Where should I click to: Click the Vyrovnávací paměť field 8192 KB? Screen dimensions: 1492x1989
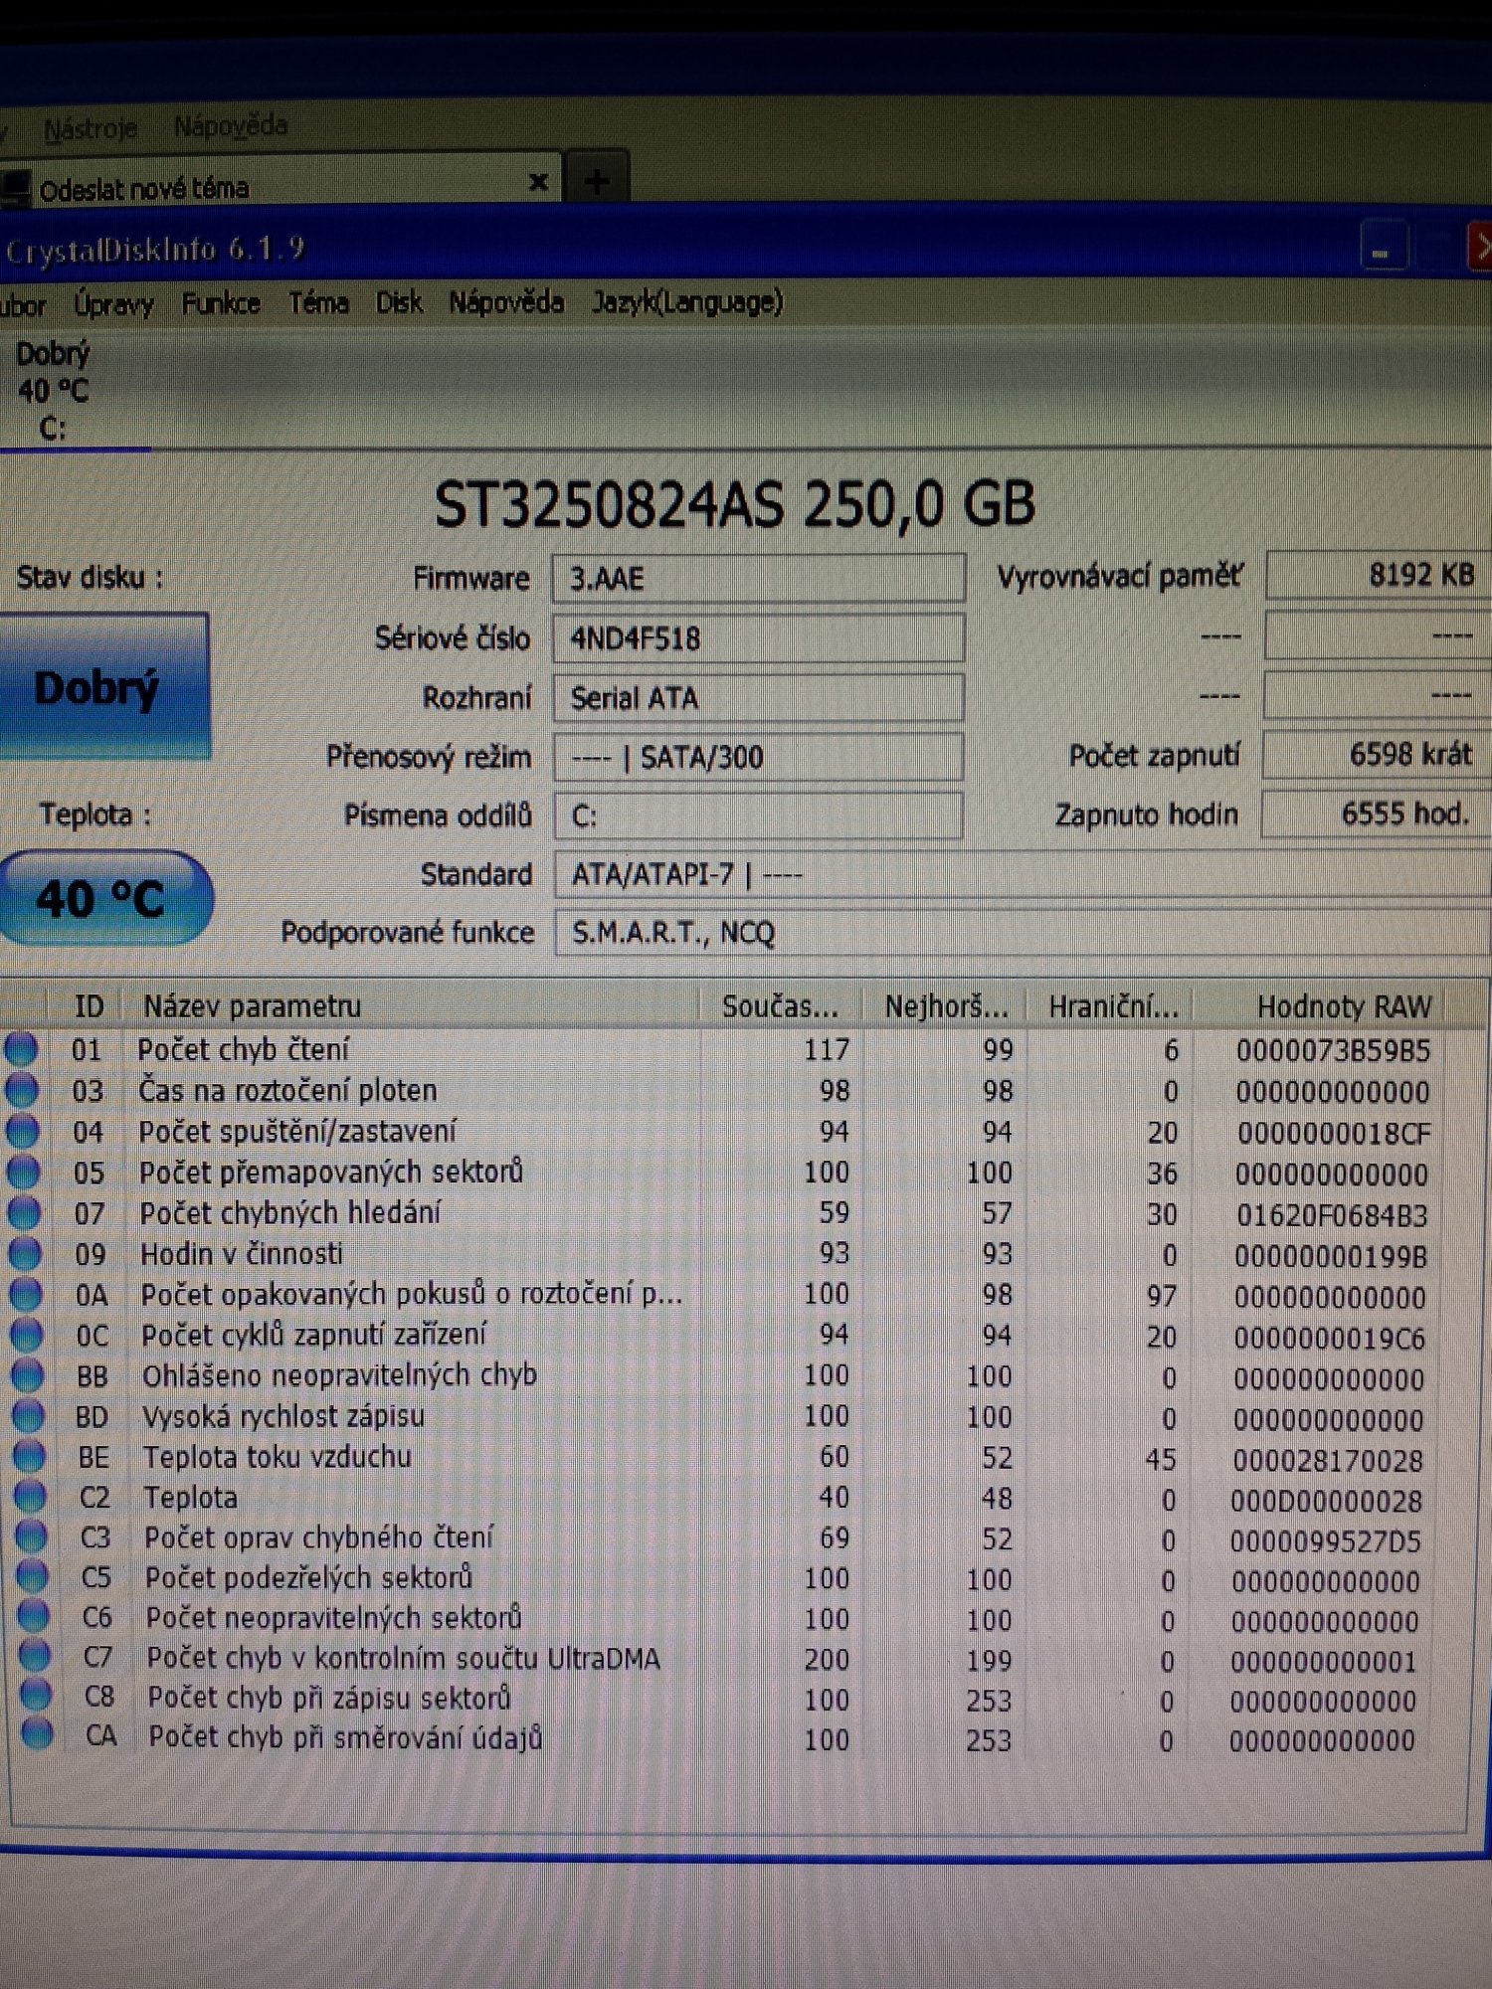click(1379, 575)
